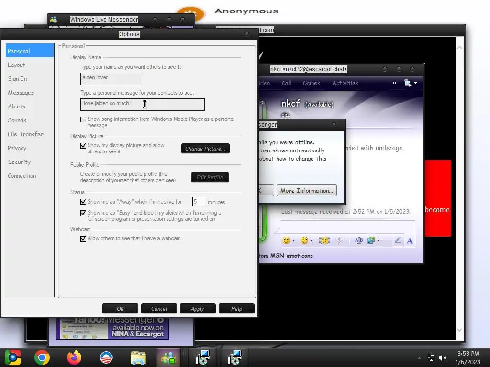Viewport: 490px width, 367px height.
Task: Expand the show-menu arrow in chat toolbar
Action: (x=416, y=83)
